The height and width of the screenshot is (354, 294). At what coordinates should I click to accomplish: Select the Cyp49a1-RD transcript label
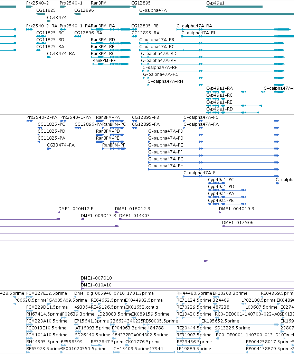pyautogui.click(x=219, y=109)
